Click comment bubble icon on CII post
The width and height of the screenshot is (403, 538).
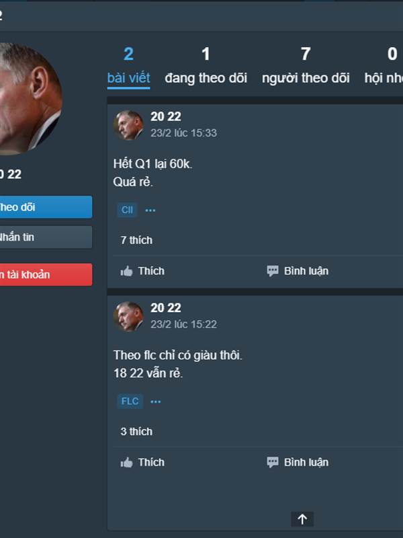[273, 271]
